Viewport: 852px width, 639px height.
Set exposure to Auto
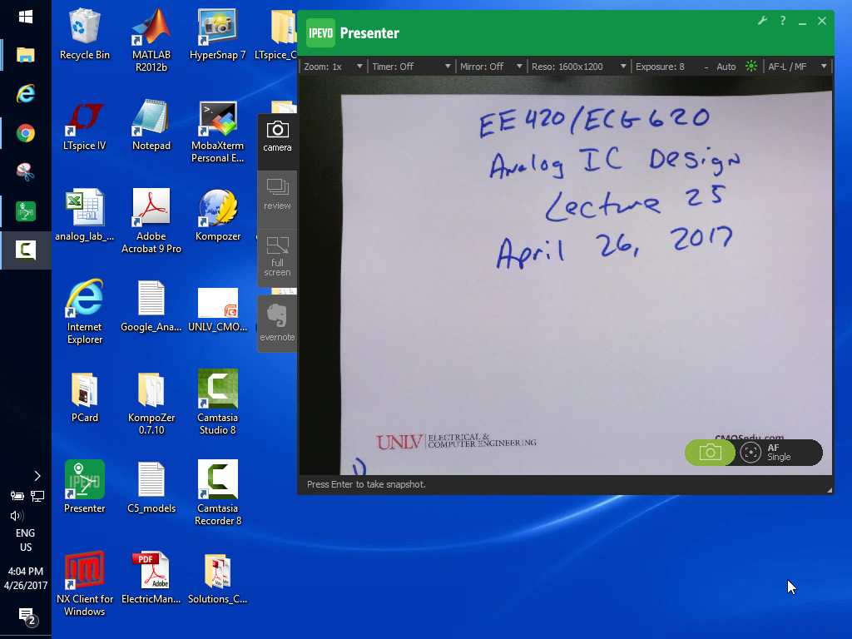726,67
